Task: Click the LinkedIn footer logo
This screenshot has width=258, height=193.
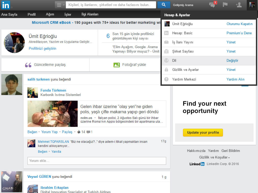Action: click(197, 164)
